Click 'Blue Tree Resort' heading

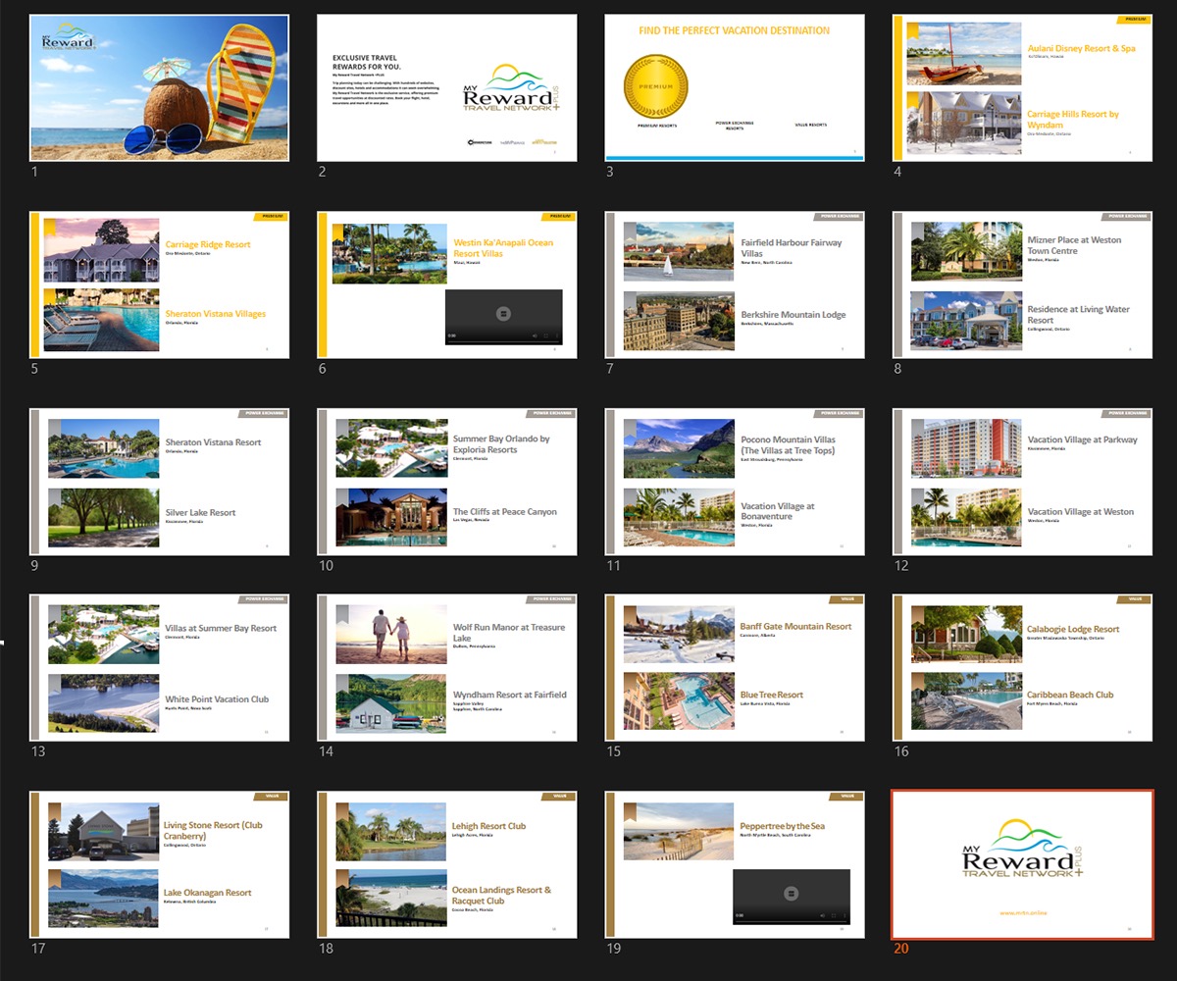click(771, 695)
